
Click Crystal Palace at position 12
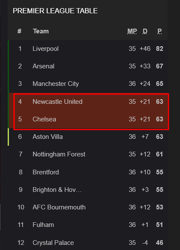53,243
